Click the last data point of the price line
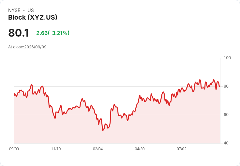 pos(220,87)
